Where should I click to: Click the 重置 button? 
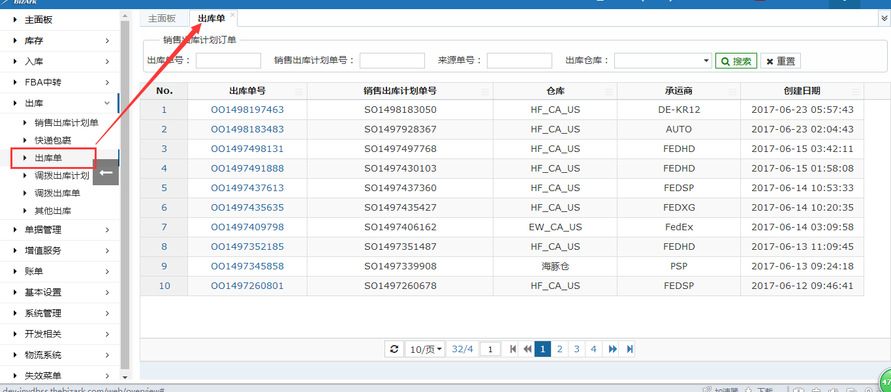click(780, 61)
